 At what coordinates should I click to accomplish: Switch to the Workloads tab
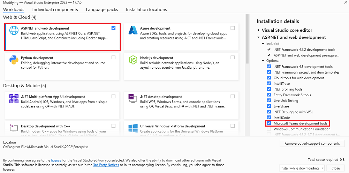(x=14, y=9)
